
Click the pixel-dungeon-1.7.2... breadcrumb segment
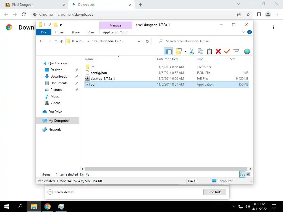tap(108, 41)
